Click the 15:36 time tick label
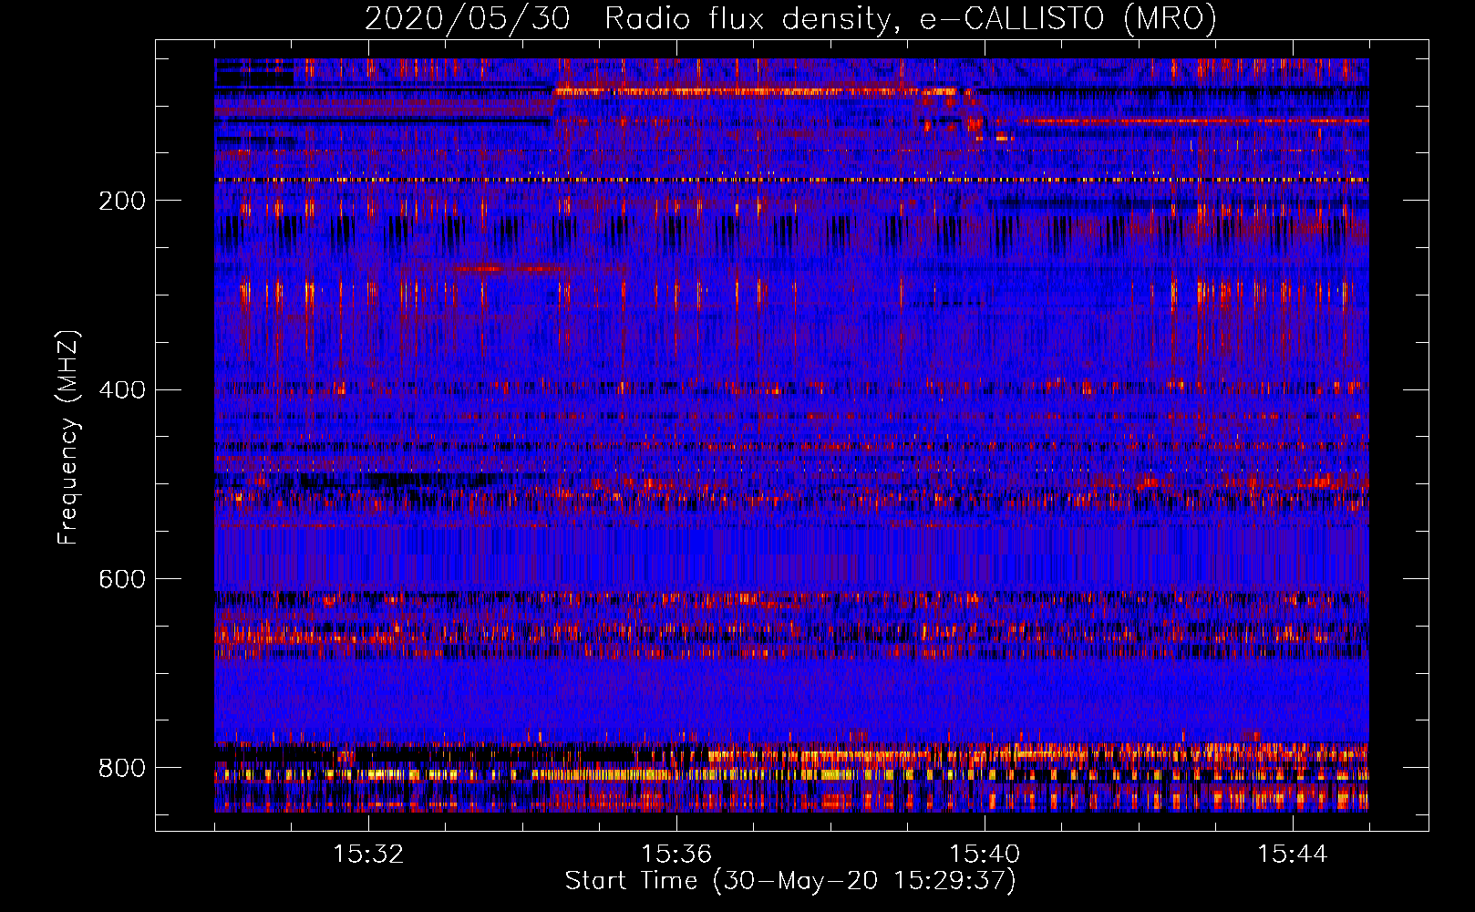Screen dimensions: 1475x912 click(x=676, y=855)
